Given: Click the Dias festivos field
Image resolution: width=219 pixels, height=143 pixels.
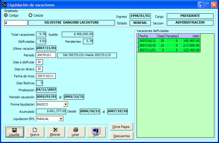Looking at the screenshot, I should coord(39,83).
